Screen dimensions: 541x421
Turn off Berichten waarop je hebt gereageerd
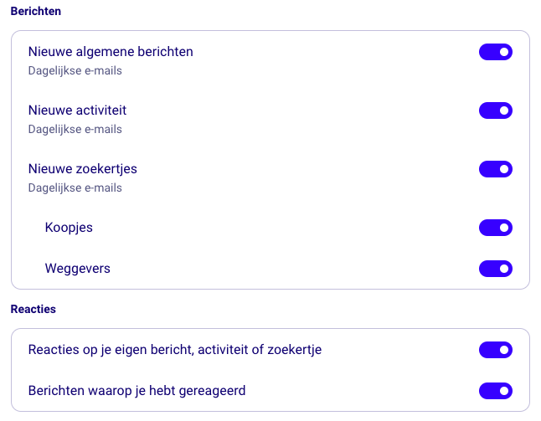point(495,391)
